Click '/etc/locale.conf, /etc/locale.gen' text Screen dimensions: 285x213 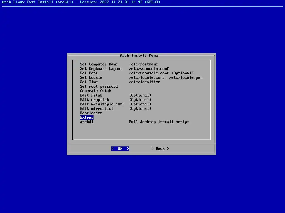click(166, 78)
